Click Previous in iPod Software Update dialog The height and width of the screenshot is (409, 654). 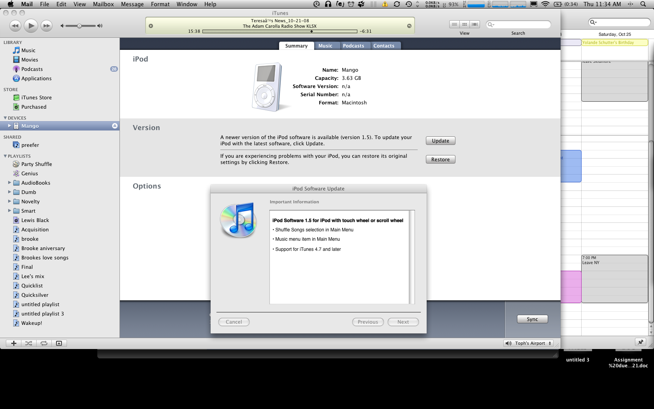(x=368, y=322)
